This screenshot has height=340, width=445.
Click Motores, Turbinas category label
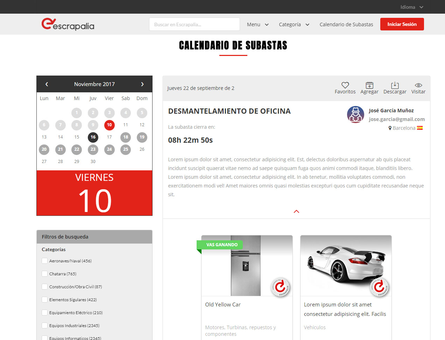pyautogui.click(x=241, y=331)
